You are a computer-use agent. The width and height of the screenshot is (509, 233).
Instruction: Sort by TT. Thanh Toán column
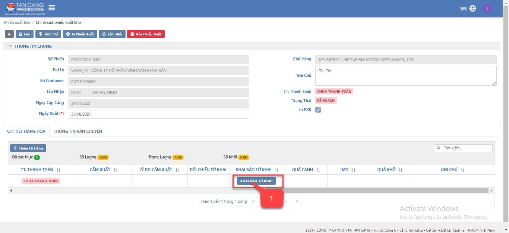pyautogui.click(x=59, y=170)
